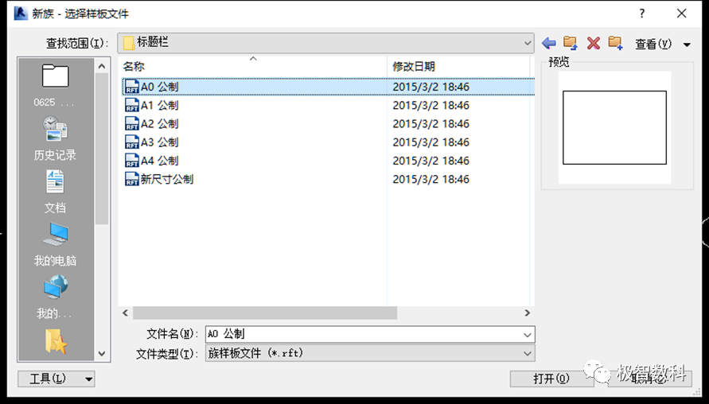Open 历史记录 in the places sidebar

(55, 138)
